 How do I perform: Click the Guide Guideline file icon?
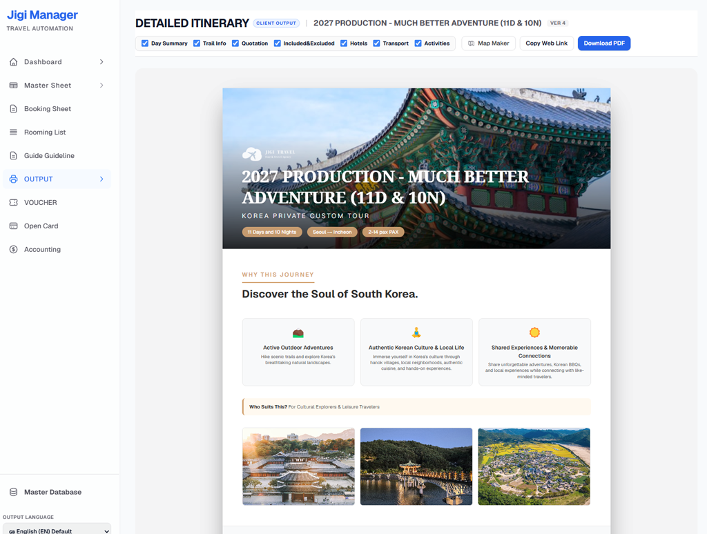[14, 155]
